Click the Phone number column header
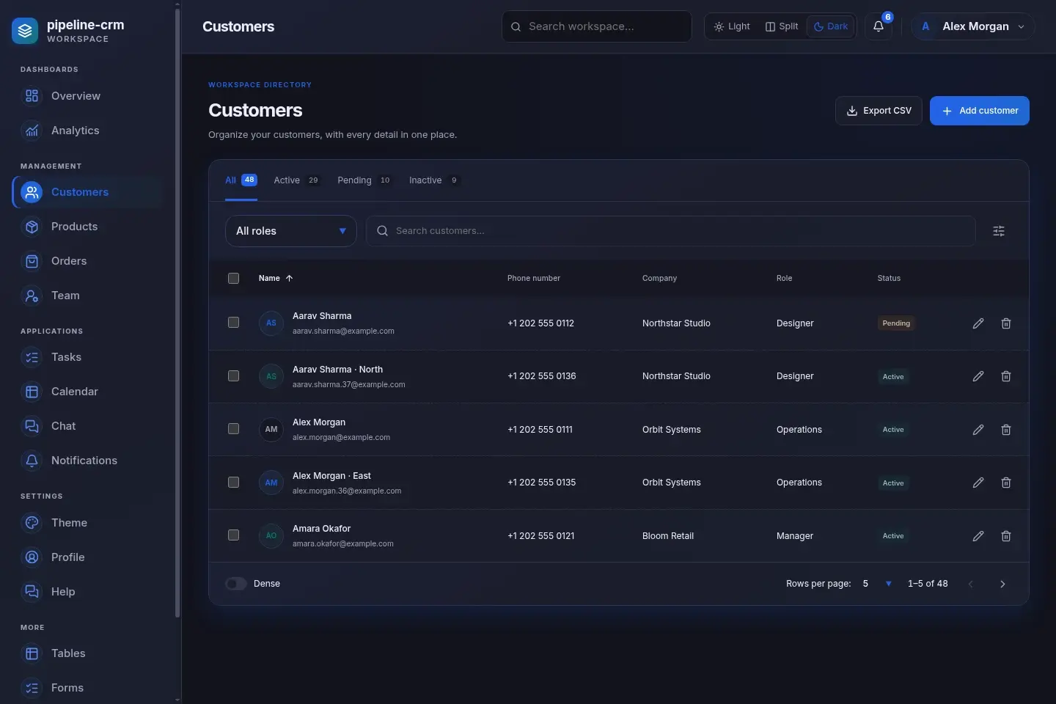1056x704 pixels. (x=534, y=278)
